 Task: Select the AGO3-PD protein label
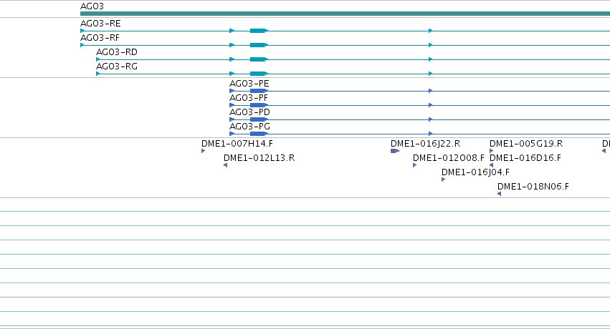click(x=249, y=112)
